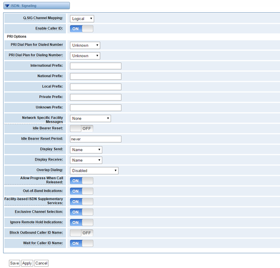Click Allow Progress When Call Released label
Screen dimensions: 280x268
pyautogui.click(x=42, y=180)
